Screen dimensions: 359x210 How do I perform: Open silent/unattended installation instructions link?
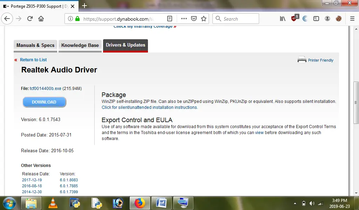pyautogui.click(x=150, y=107)
